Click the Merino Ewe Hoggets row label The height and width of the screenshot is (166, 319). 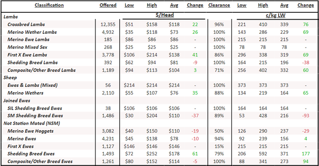coord(31,131)
